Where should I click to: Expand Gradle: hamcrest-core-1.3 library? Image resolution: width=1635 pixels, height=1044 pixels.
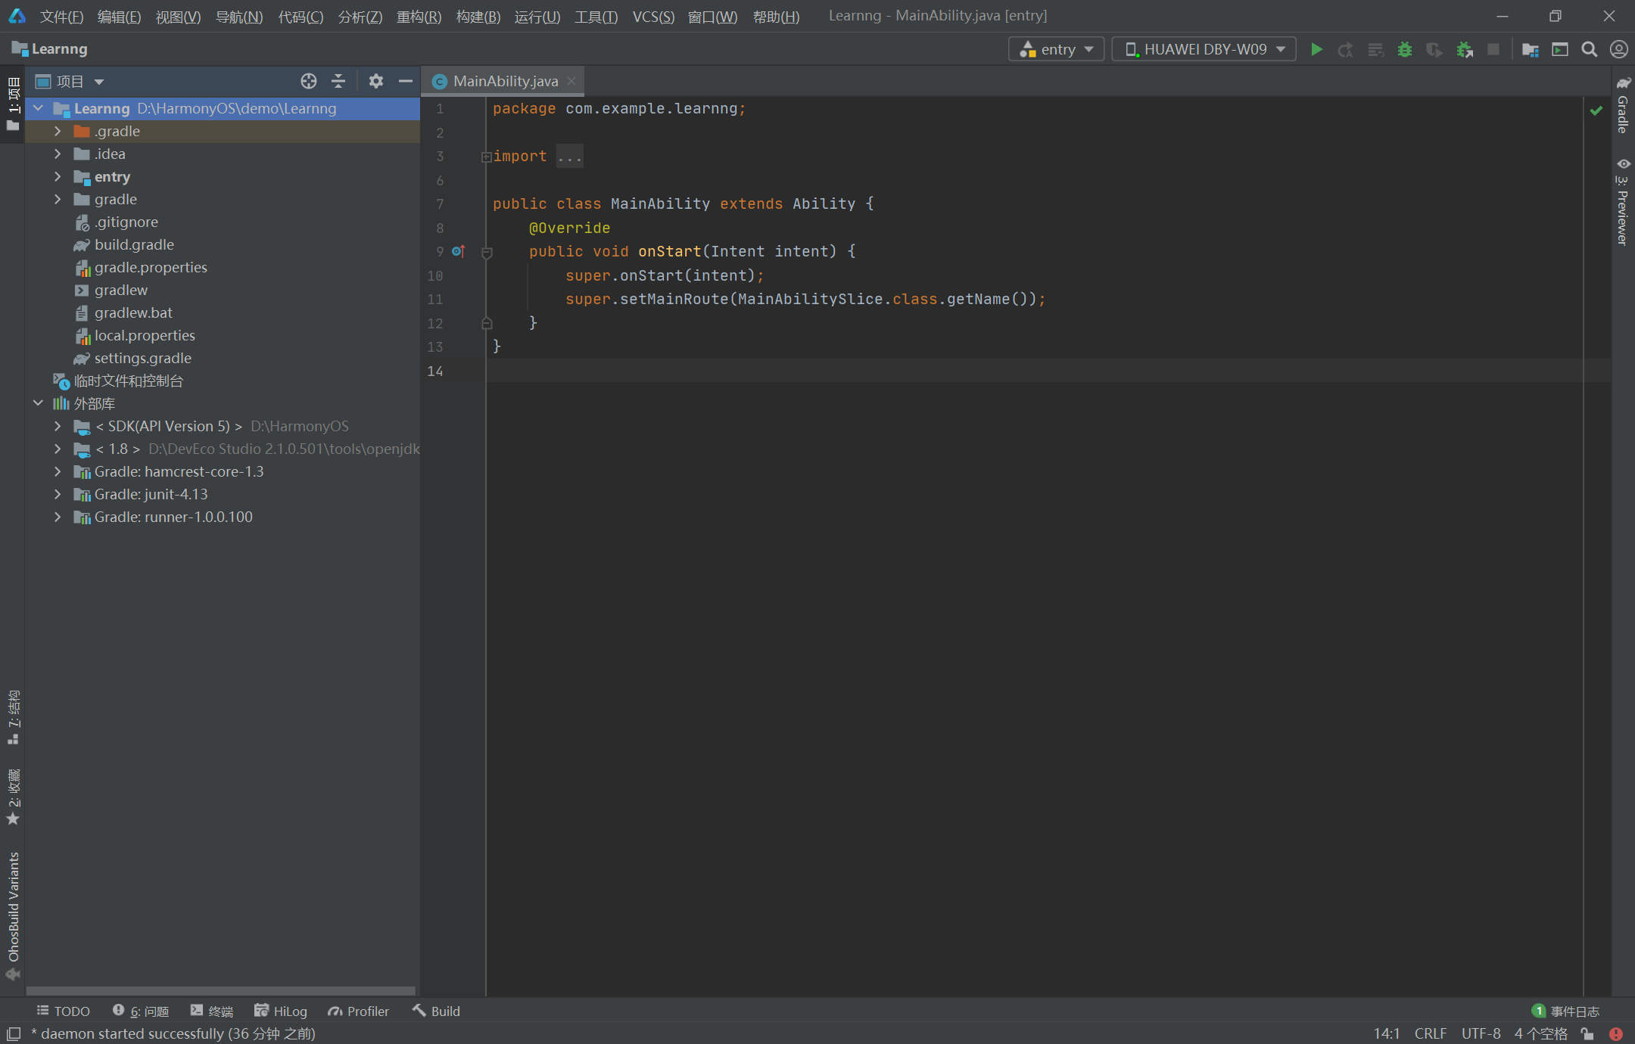(58, 471)
